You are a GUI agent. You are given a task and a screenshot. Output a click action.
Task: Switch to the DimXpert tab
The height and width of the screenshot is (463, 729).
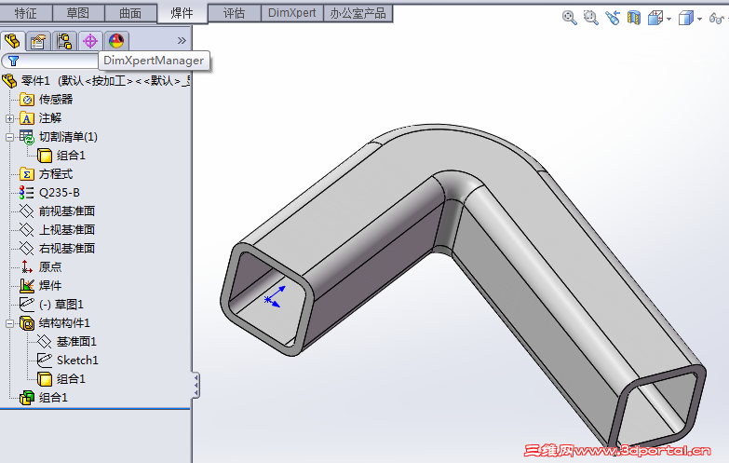(x=292, y=13)
